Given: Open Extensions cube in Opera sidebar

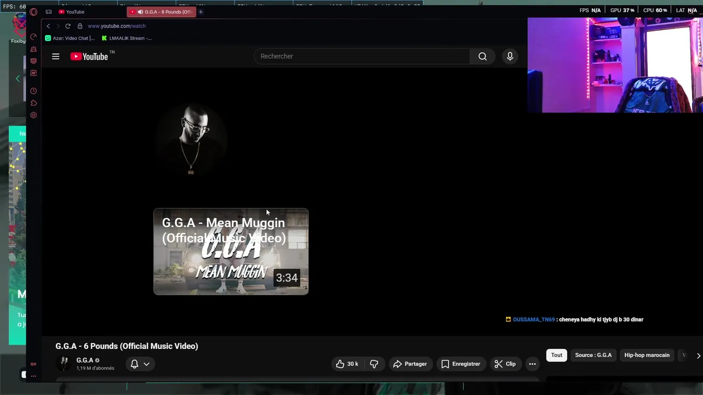Looking at the screenshot, I should coord(34,103).
